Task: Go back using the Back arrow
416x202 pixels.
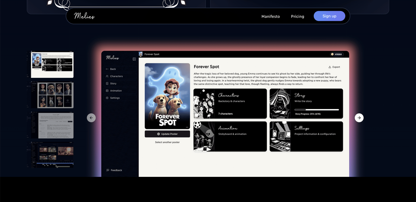Action: [x=107, y=69]
